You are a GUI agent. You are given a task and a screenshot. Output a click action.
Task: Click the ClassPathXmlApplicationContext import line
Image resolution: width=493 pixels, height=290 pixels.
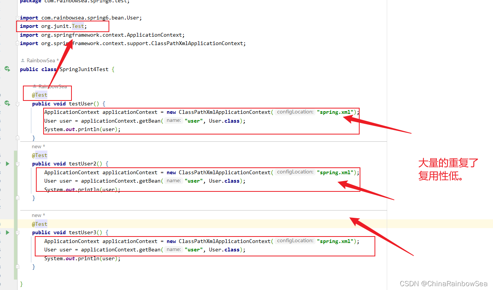pyautogui.click(x=133, y=43)
